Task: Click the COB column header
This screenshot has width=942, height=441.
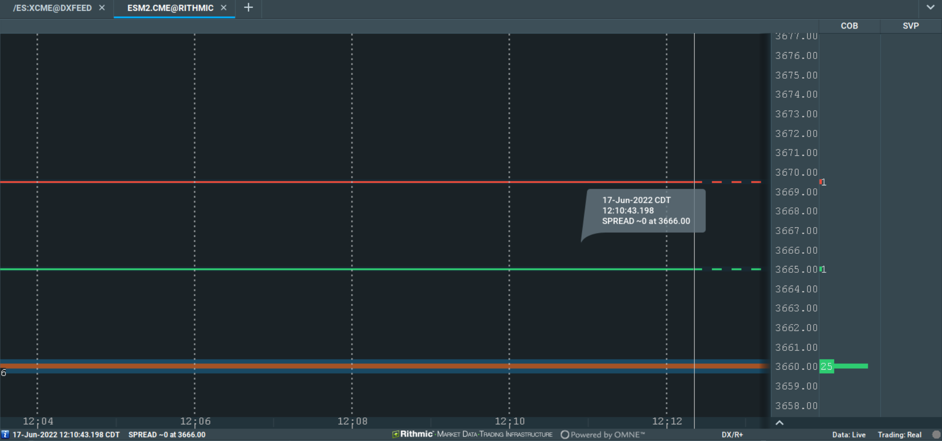Action: 849,26
